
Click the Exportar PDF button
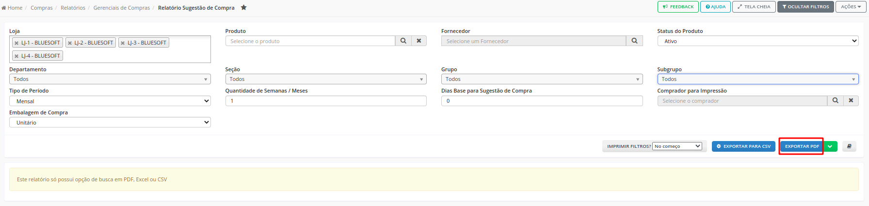tap(802, 146)
